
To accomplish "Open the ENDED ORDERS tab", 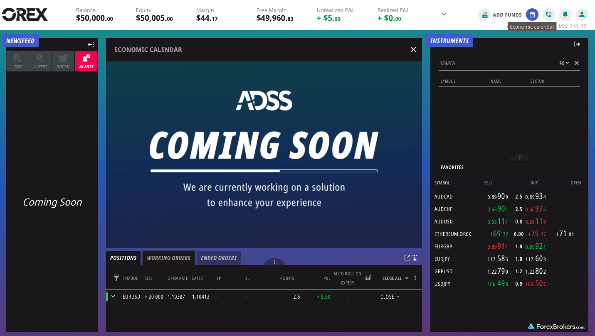I will 219,258.
